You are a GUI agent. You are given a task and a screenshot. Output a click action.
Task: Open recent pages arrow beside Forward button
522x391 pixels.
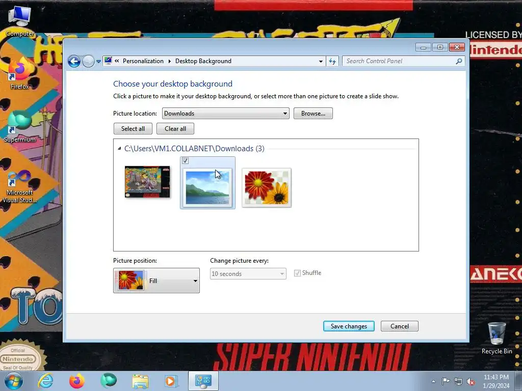coord(98,62)
